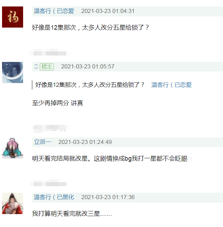Screen dimensions: 223x227
Task: Click the small square username icon beside 楼主
Action: click(x=36, y=67)
